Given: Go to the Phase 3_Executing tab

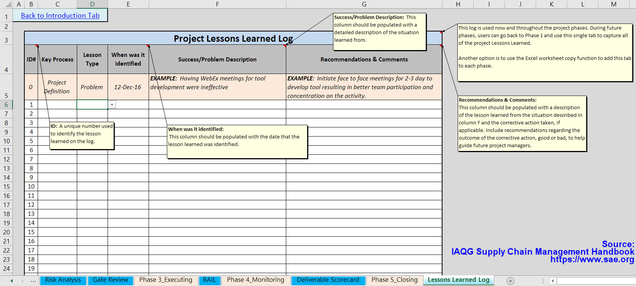Looking at the screenshot, I should (x=165, y=280).
